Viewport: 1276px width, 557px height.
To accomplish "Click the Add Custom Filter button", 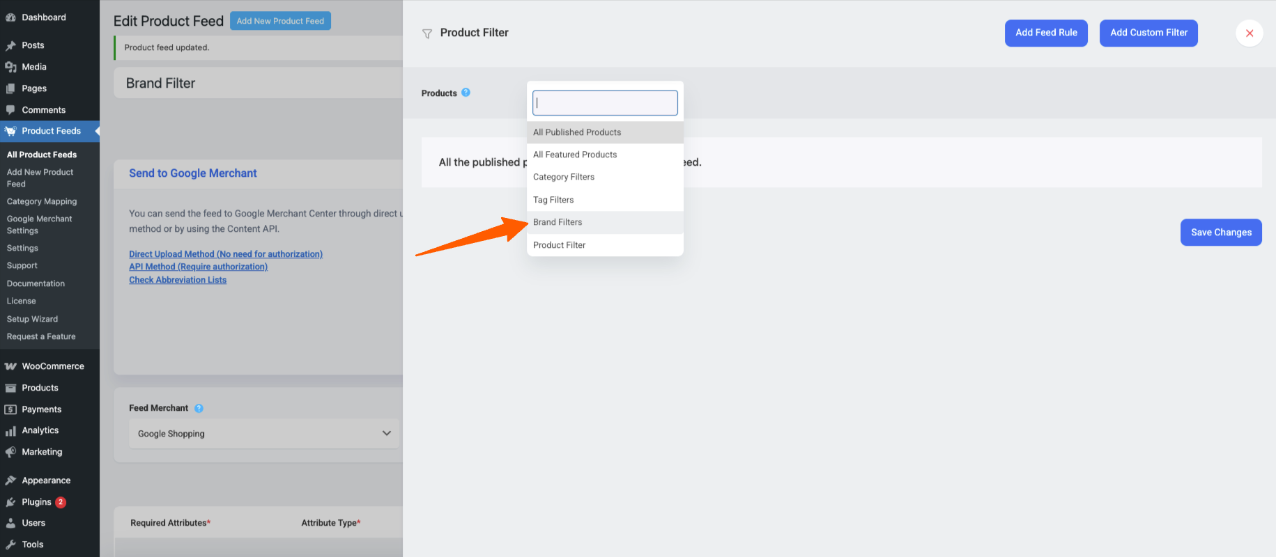I will click(x=1148, y=33).
